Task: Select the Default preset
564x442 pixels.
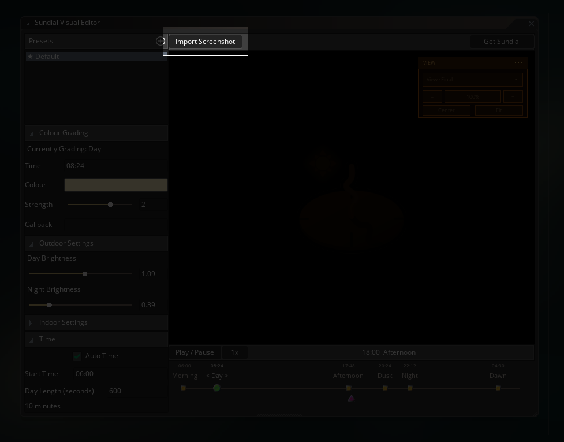Action: (96, 57)
